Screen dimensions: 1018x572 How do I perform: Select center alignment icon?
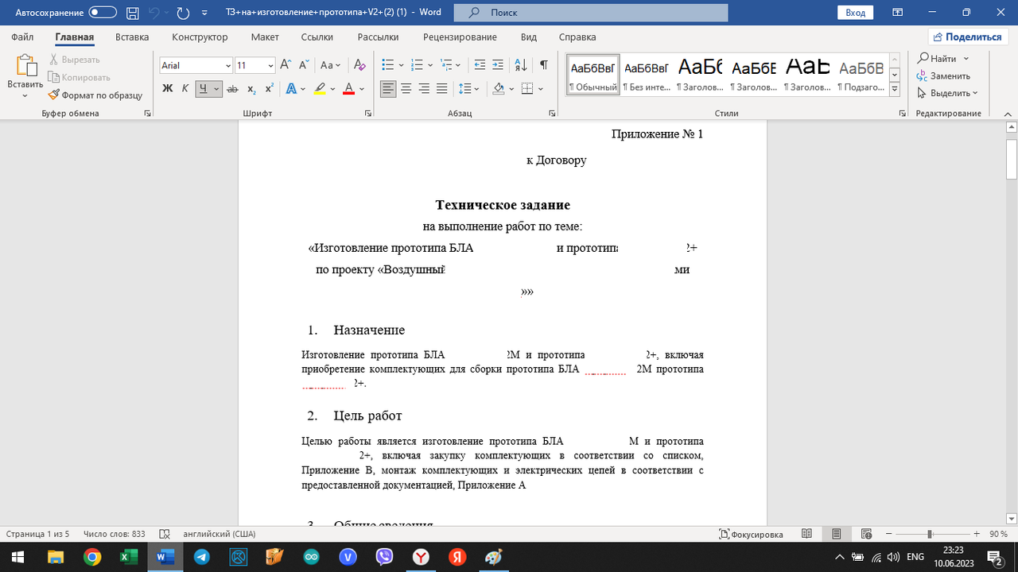[406, 88]
